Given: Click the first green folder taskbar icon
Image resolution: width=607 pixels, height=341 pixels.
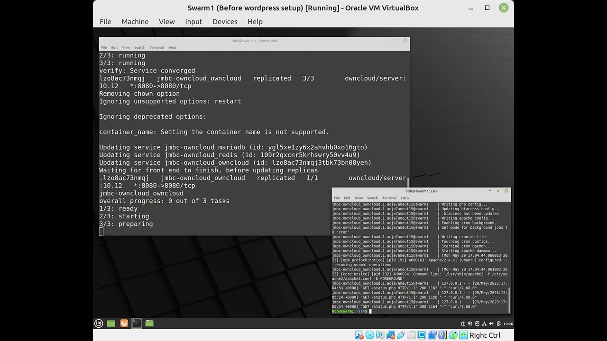Looking at the screenshot, I should click(x=111, y=323).
